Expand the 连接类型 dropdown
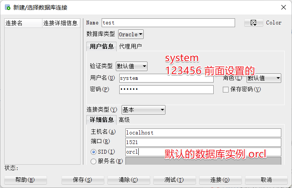Screen dimensions: 292x188 143,110
